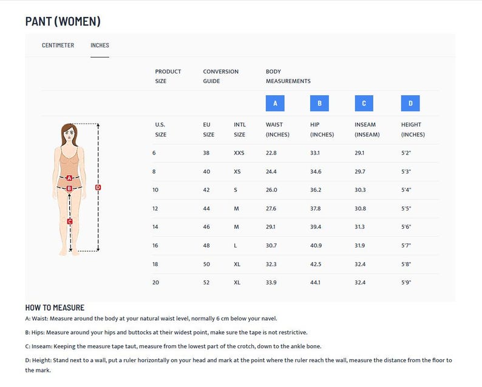Click the red C marker on figure

[x=70, y=221]
